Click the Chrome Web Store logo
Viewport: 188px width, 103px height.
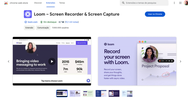(x=6, y=3)
